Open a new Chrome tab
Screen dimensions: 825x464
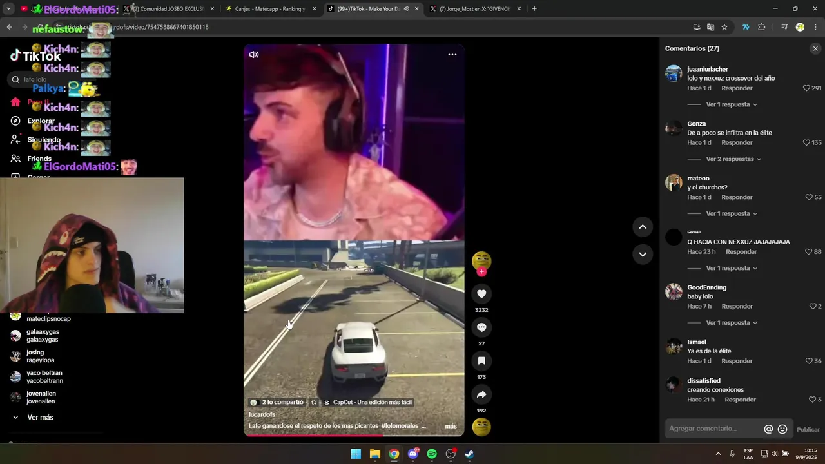[534, 9]
